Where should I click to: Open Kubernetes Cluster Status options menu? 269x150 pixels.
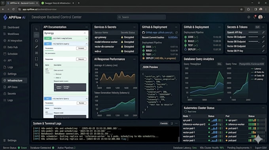[263, 108]
